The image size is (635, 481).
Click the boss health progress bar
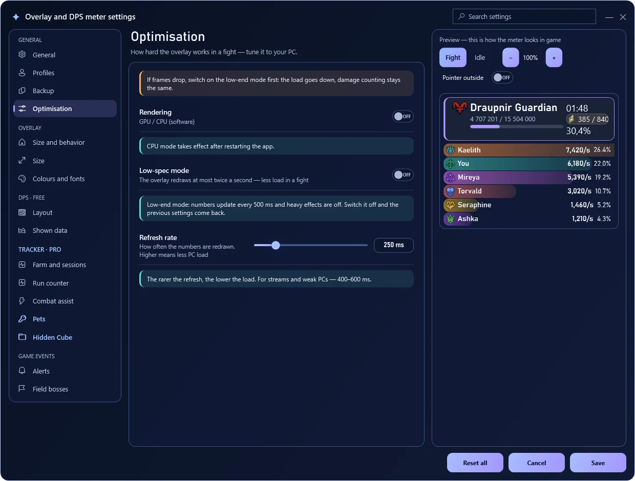point(517,126)
